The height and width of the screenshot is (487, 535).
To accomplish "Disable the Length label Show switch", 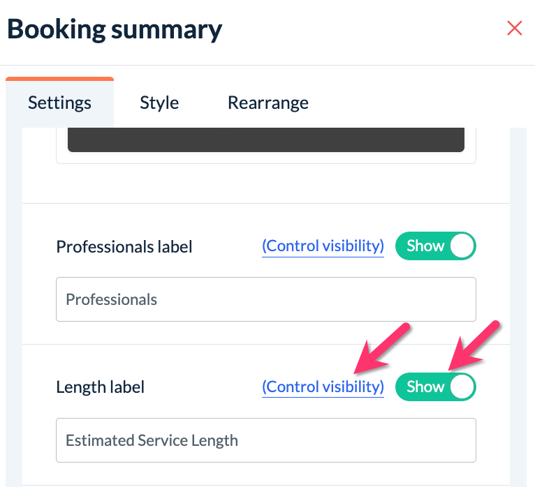I will click(x=435, y=387).
